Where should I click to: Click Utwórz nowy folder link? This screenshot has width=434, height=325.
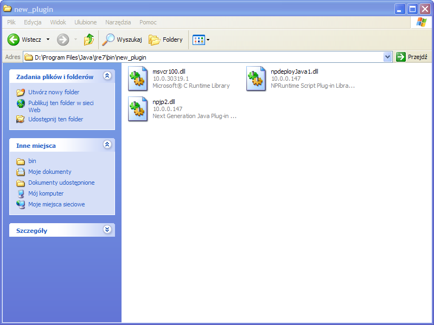coord(54,92)
